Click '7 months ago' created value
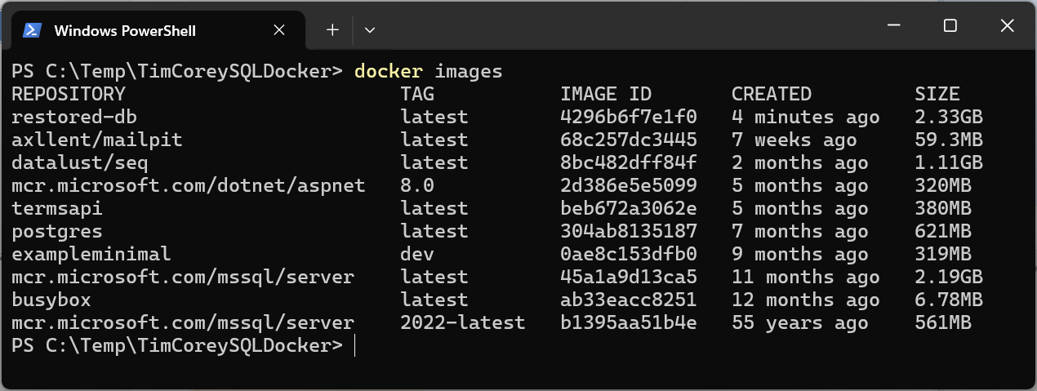Viewport: 1037px width, 391px height. coord(800,231)
